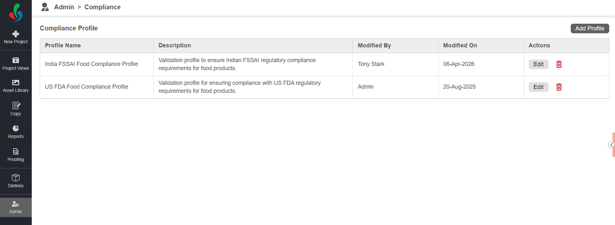The width and height of the screenshot is (615, 225).
Task: Click the Modified On column header
Action: (460, 45)
